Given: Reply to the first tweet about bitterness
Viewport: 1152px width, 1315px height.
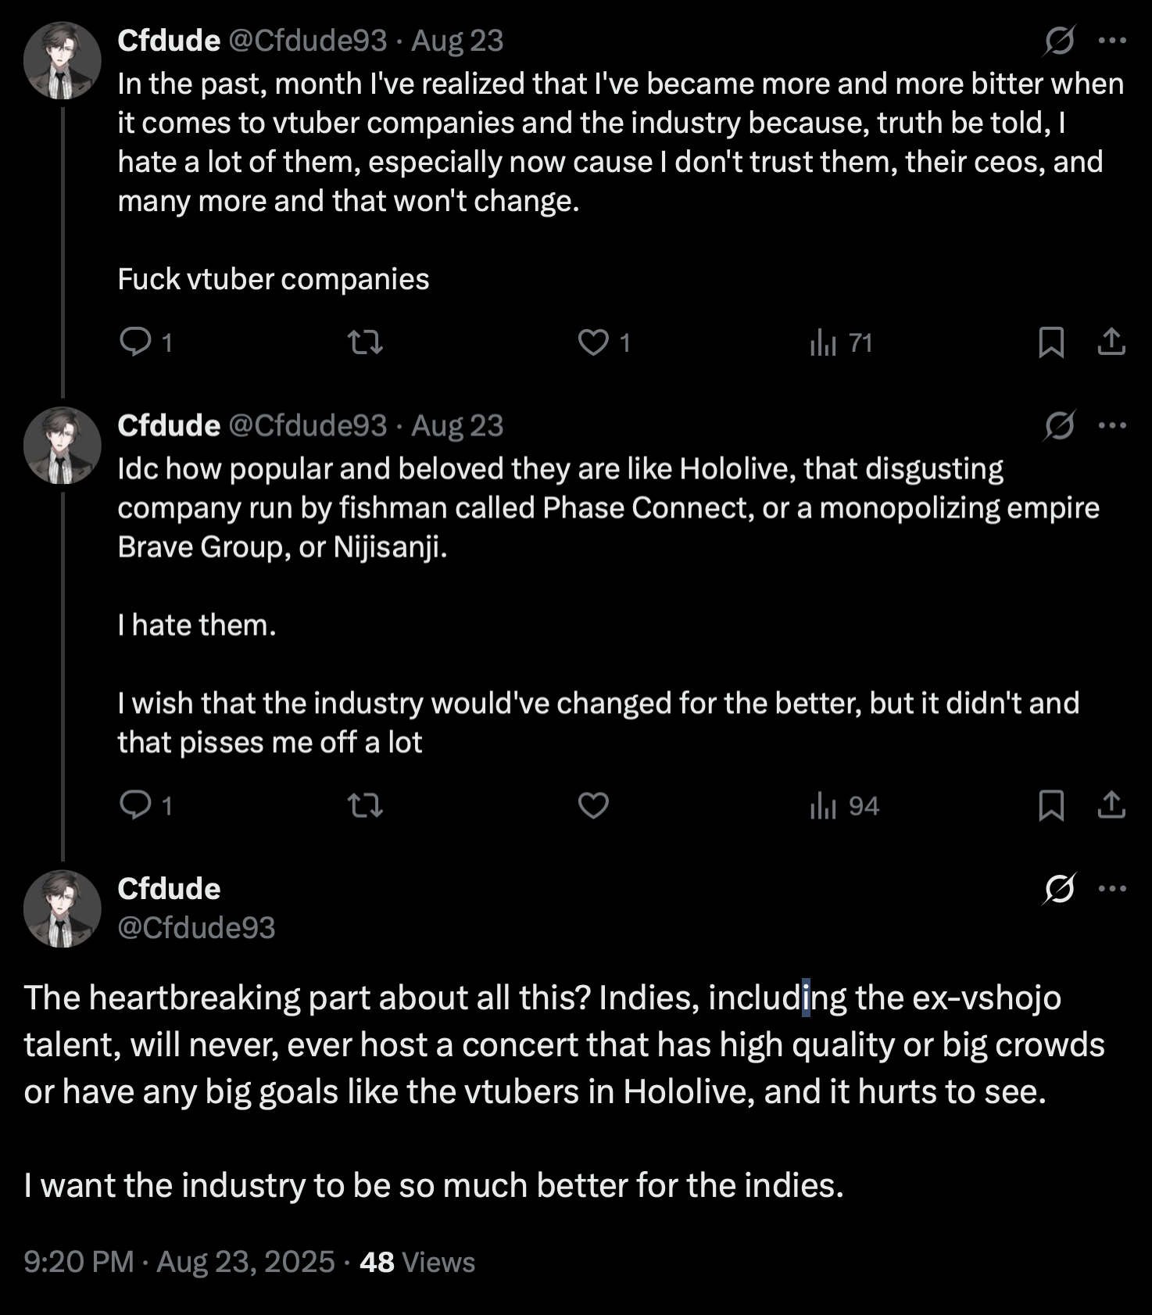Looking at the screenshot, I should click(x=136, y=342).
